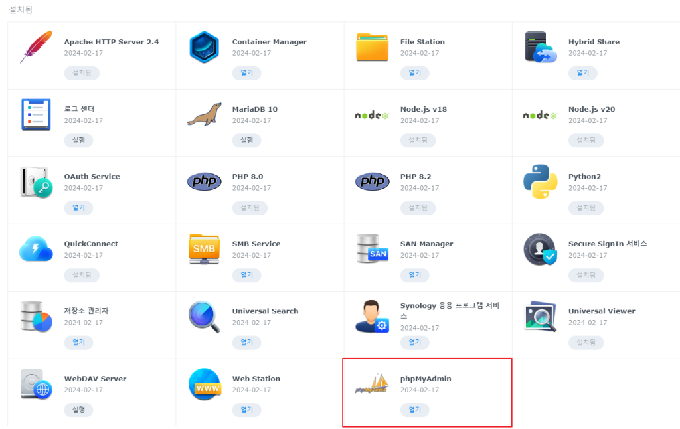Click the MariaDB 10 seal icon

coord(205,114)
